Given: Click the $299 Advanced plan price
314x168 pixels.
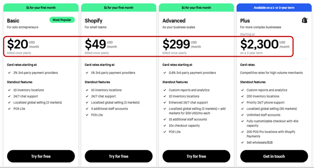Looking at the screenshot, I should (x=176, y=44).
